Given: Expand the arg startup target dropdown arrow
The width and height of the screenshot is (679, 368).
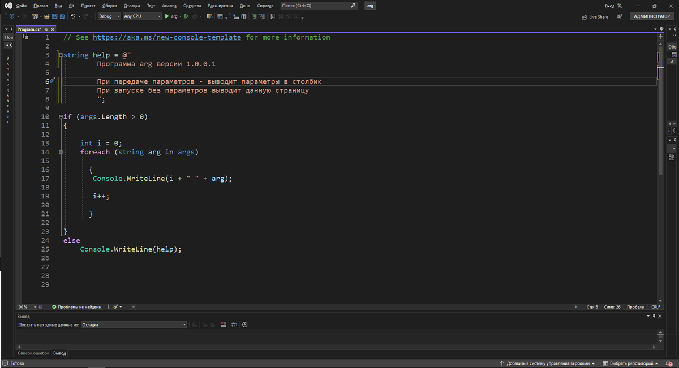Looking at the screenshot, I should tap(180, 16).
